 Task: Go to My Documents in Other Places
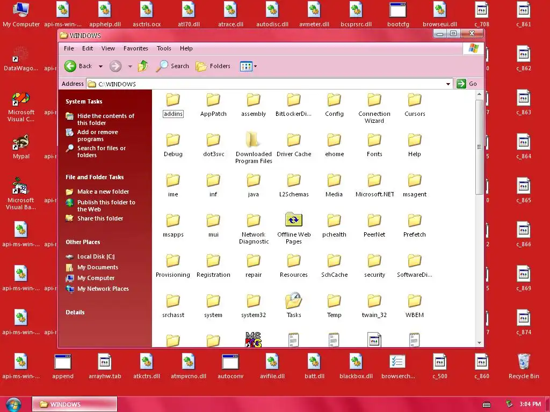[98, 267]
